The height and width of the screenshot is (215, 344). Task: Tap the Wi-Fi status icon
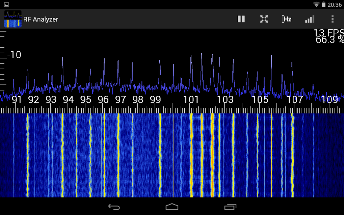pyautogui.click(x=316, y=4)
